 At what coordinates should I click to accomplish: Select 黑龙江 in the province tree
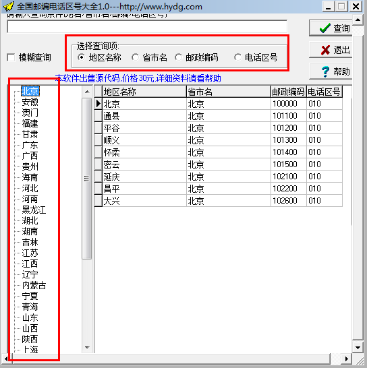[x=34, y=210]
